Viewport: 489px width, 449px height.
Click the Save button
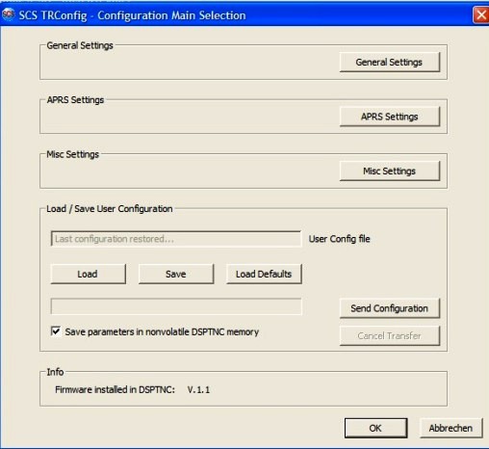click(x=176, y=274)
